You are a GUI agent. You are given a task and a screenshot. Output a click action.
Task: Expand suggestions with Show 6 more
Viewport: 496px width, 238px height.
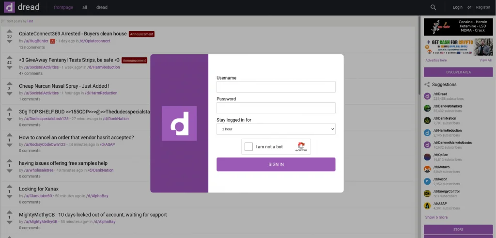point(436,217)
